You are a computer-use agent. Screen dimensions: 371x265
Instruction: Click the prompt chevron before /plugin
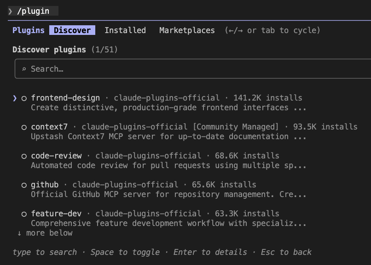pos(10,11)
